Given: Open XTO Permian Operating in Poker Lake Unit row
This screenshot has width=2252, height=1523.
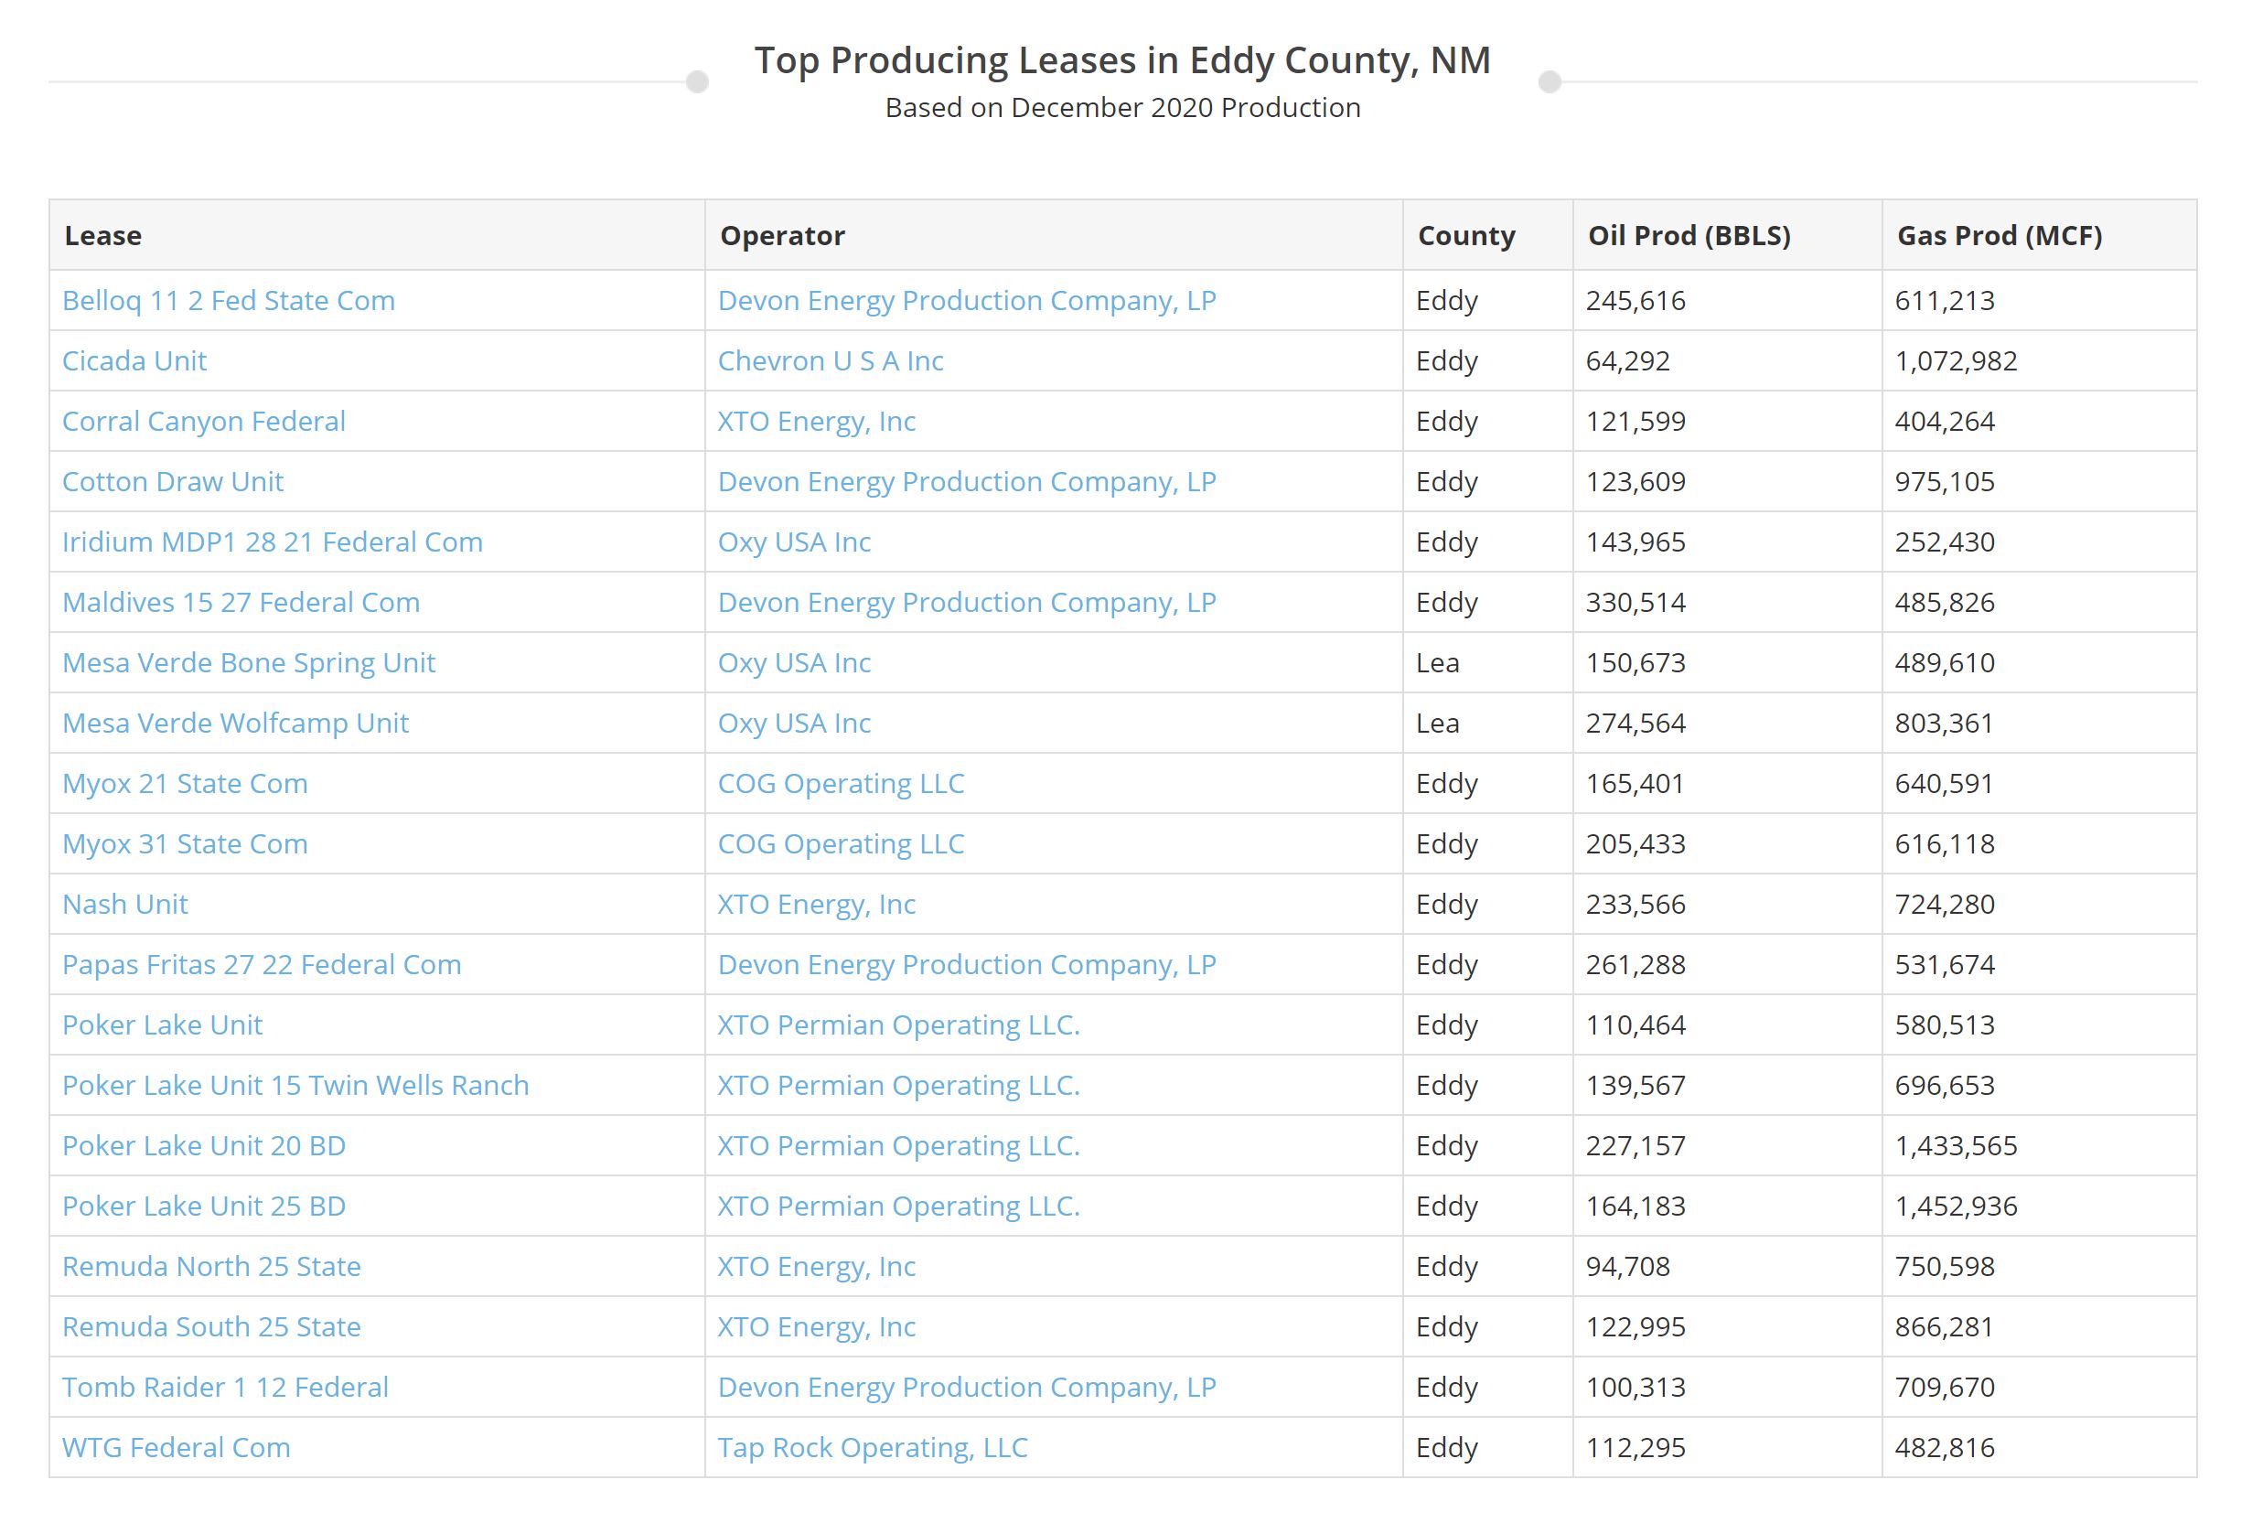Looking at the screenshot, I should [x=899, y=1025].
